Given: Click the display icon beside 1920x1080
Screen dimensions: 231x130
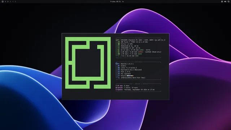Looking at the screenshot, I should click(x=119, y=48).
